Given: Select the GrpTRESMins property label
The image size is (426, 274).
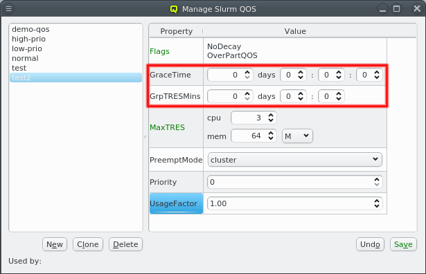Looking at the screenshot, I should pyautogui.click(x=175, y=96).
